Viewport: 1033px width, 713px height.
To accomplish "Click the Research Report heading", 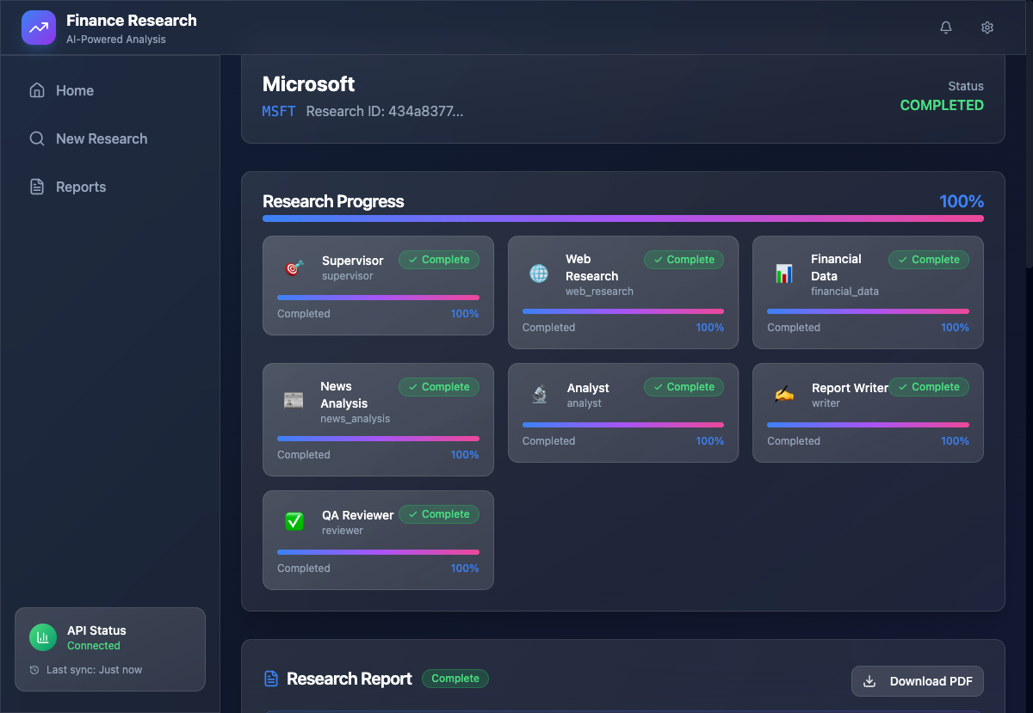I will (349, 679).
